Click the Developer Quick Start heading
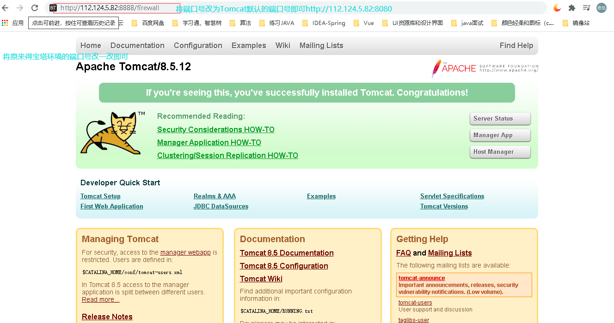 (x=120, y=183)
